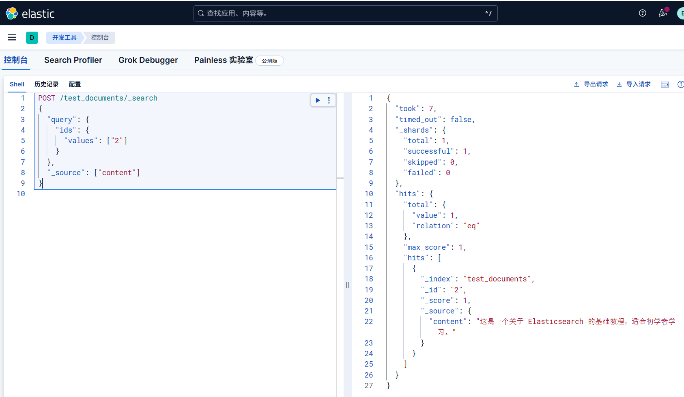Open the Painless 实验室 tab
The image size is (684, 397).
[224, 60]
